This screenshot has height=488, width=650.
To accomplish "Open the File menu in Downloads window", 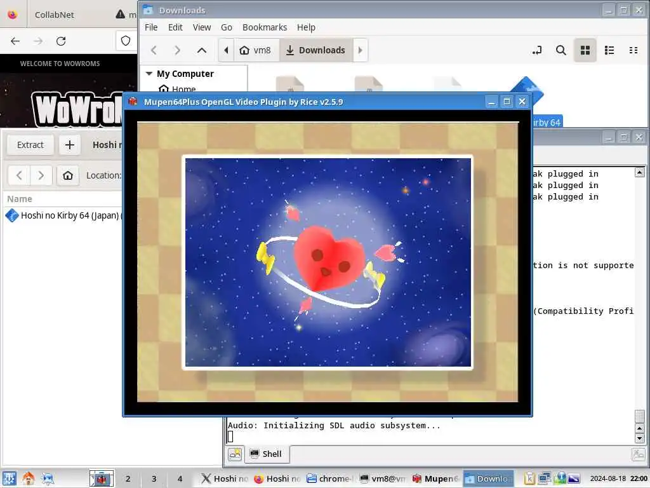I will 151,27.
